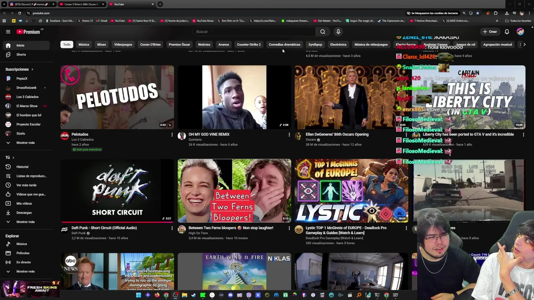Open Discord from the taskbar
534x300 pixels.
click(230, 295)
